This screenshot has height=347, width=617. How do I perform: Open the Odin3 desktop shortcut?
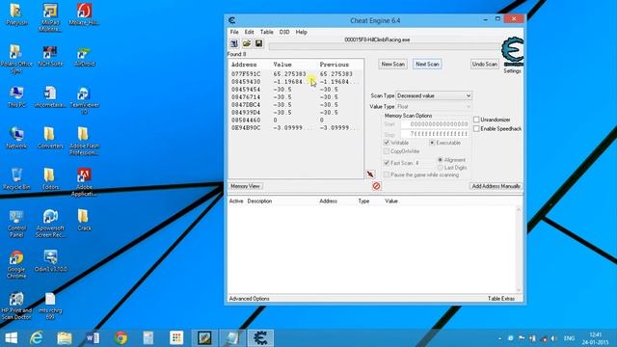50,261
